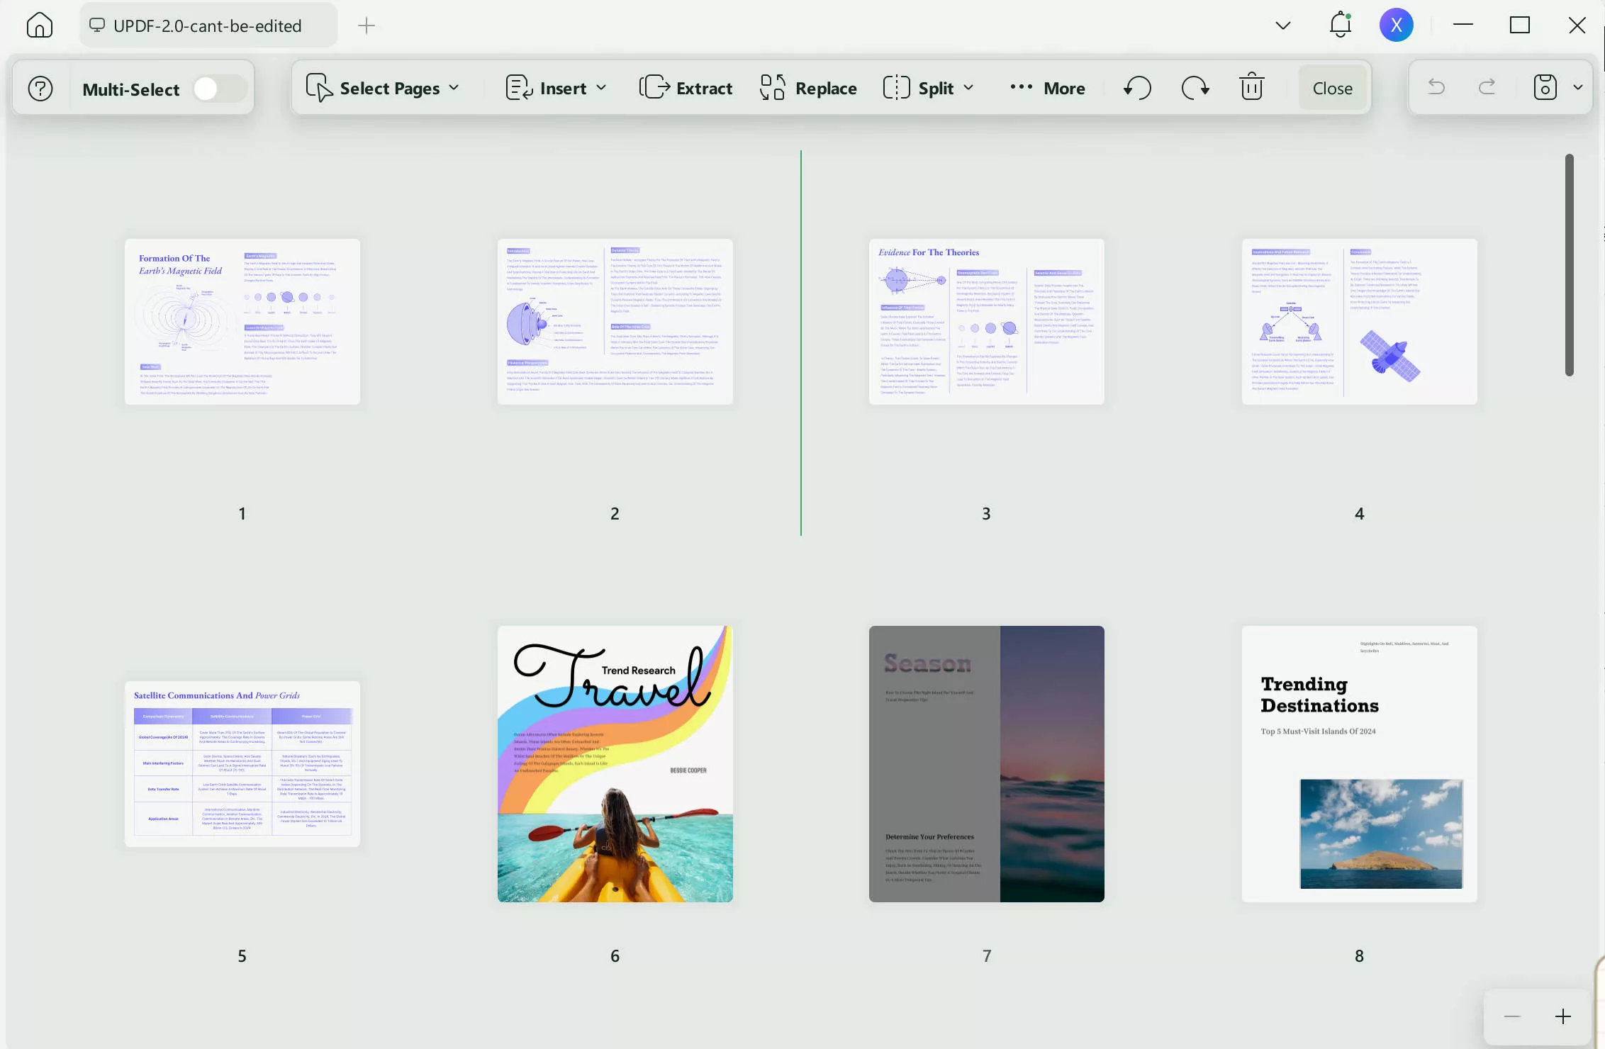The image size is (1605, 1049).
Task: Select the Travel page 6 thumbnail
Action: point(614,763)
